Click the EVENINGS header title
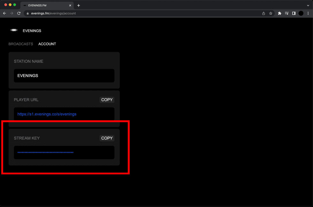This screenshot has height=207, width=313. (x=32, y=31)
